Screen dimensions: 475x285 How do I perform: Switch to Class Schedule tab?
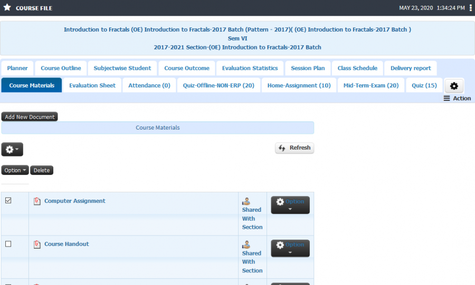click(x=357, y=68)
